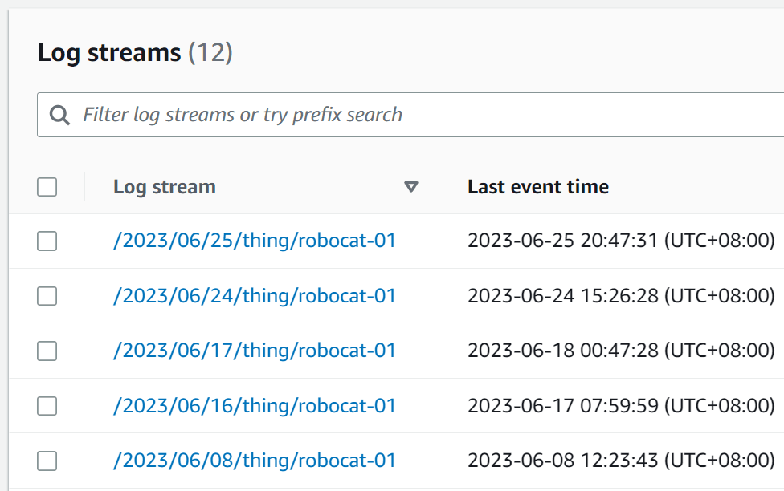Go to the /2023/06/16/thing/robocat-01 stream

[255, 406]
